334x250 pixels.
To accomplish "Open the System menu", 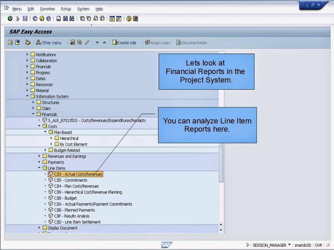I will pos(83,9).
